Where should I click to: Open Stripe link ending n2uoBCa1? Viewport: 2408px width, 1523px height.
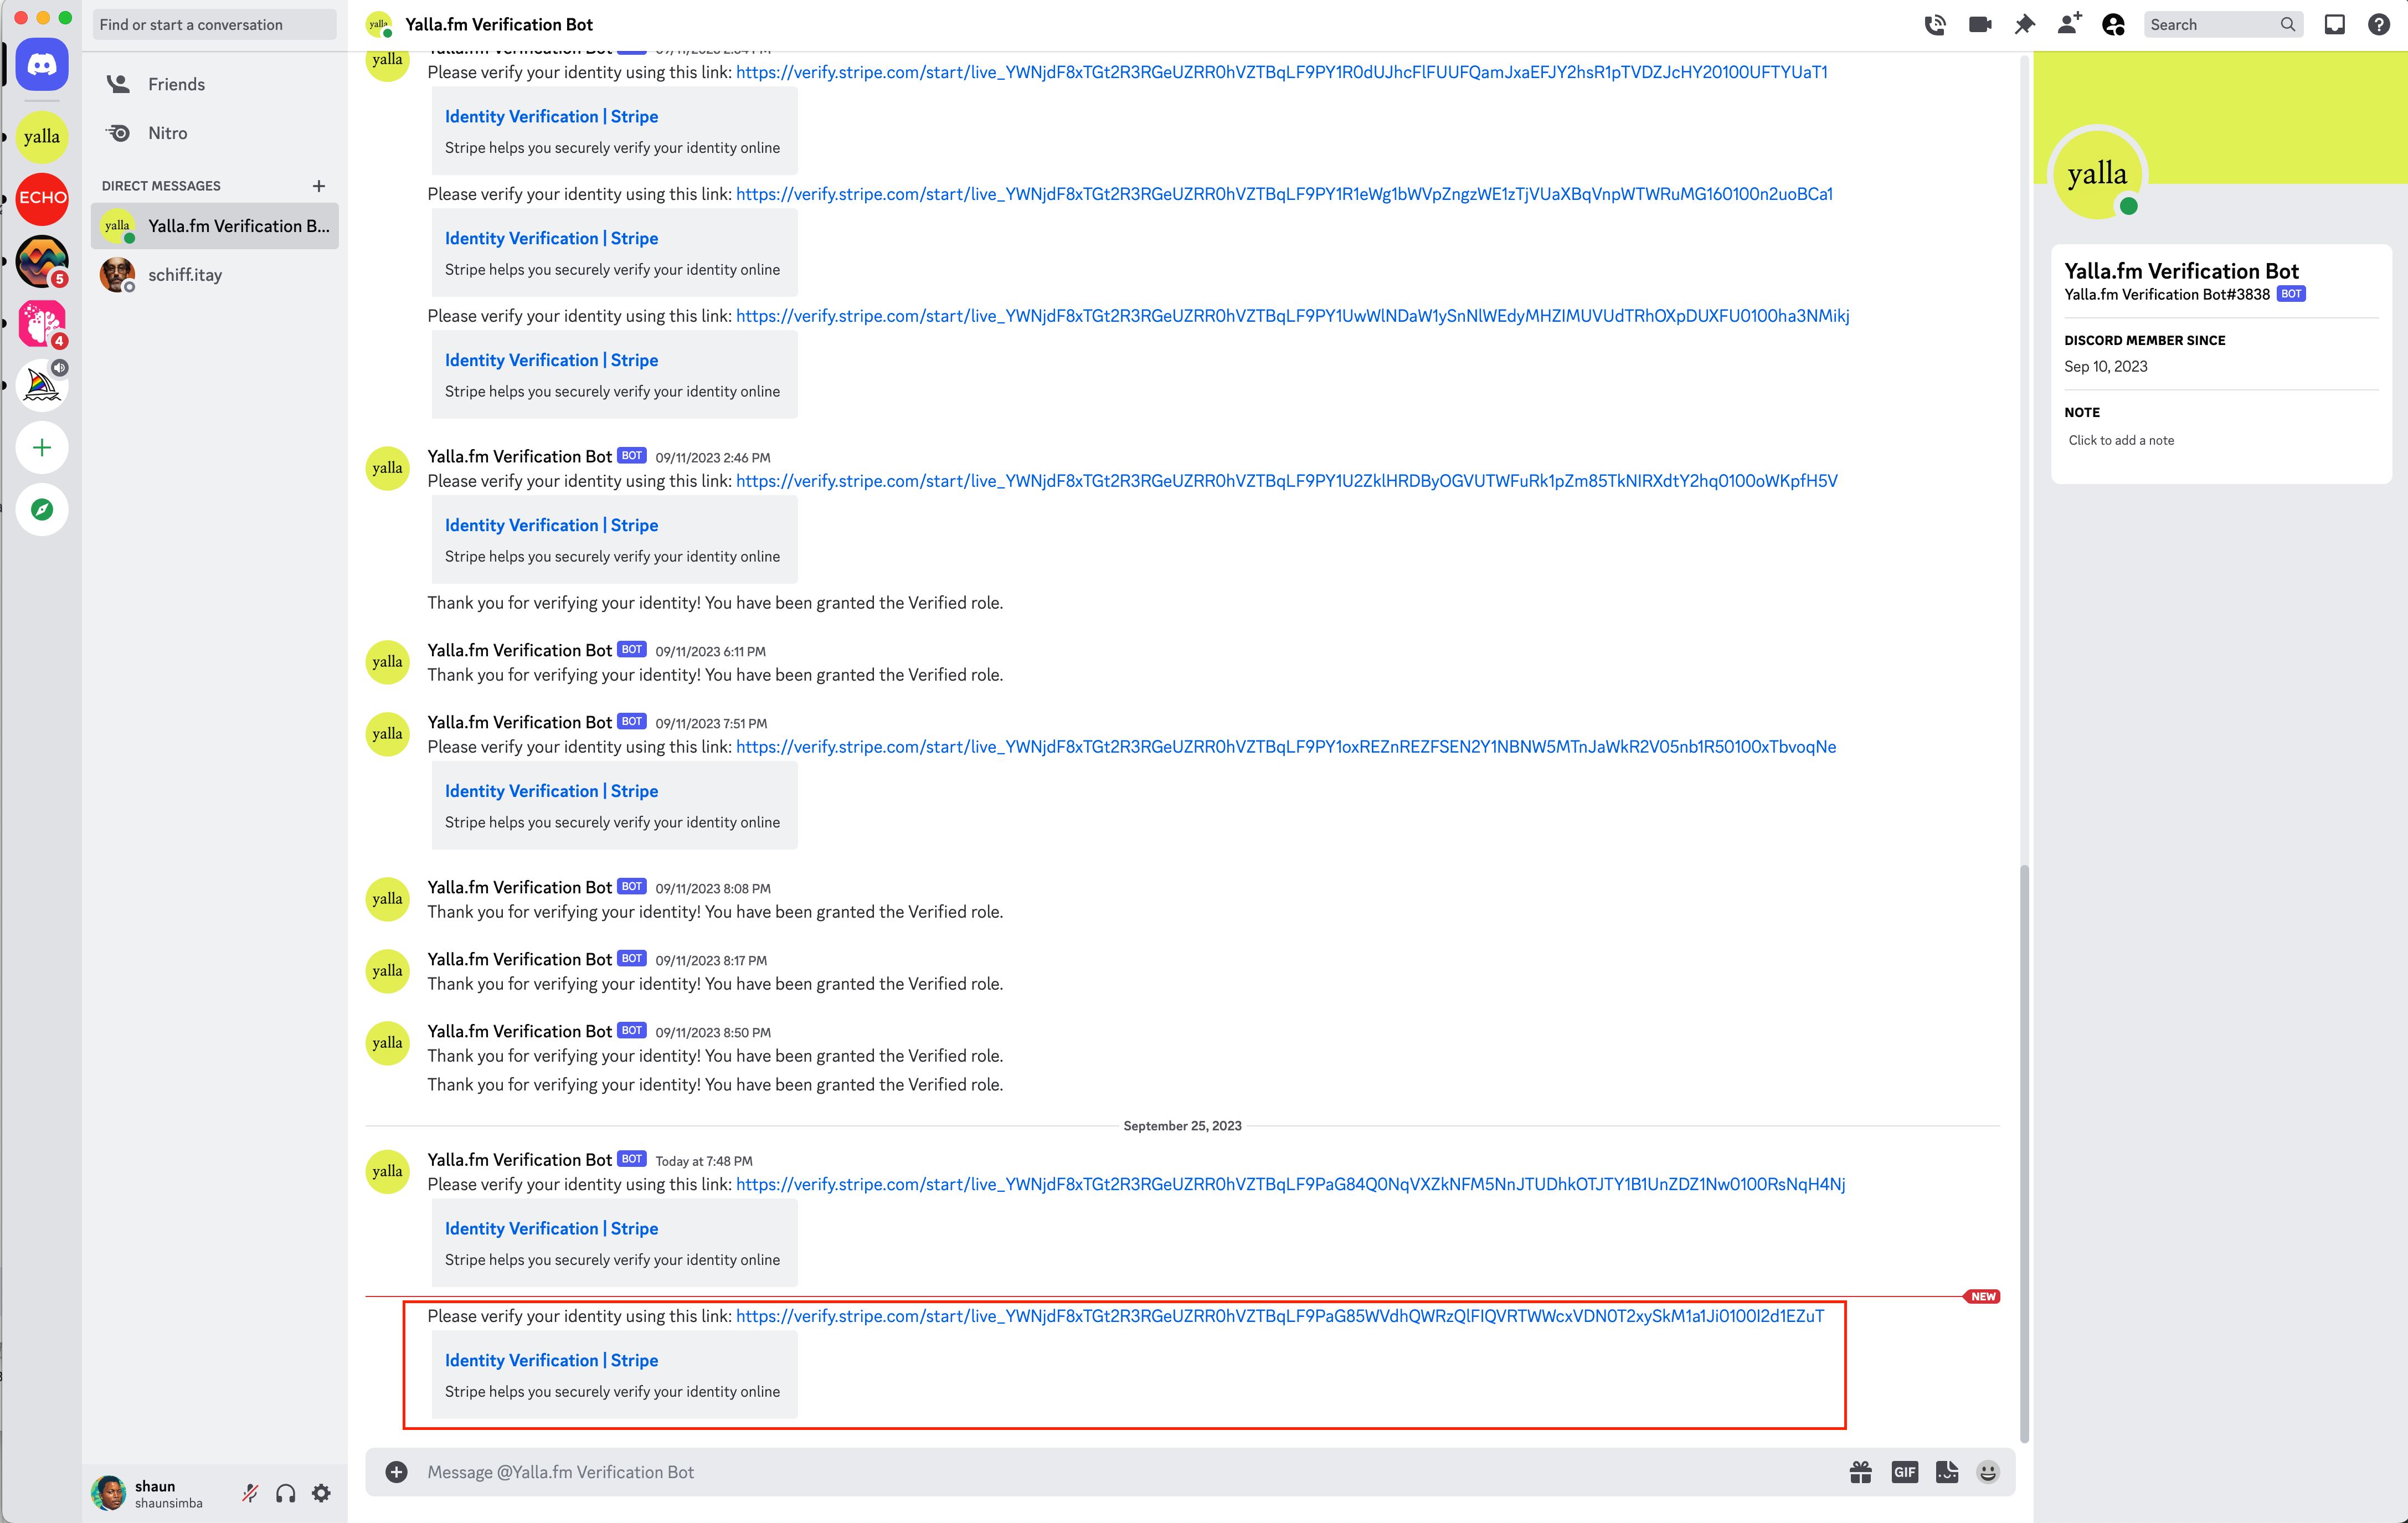click(x=1284, y=194)
